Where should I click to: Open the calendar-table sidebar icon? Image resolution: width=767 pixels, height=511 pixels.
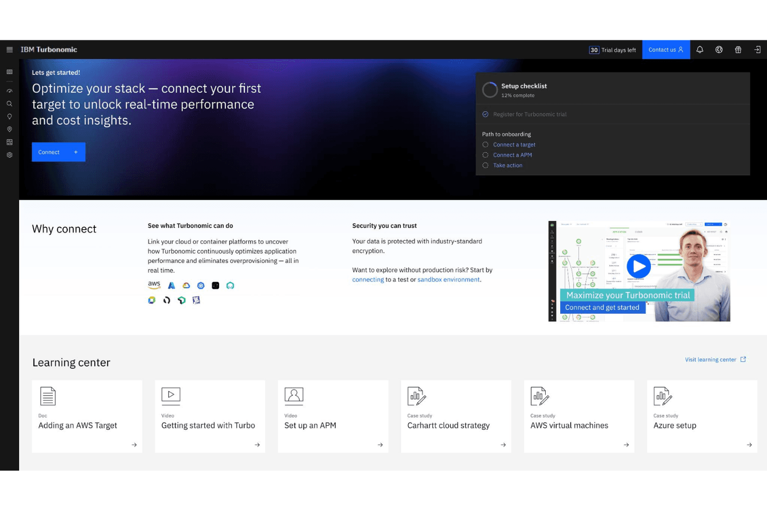coord(9,142)
